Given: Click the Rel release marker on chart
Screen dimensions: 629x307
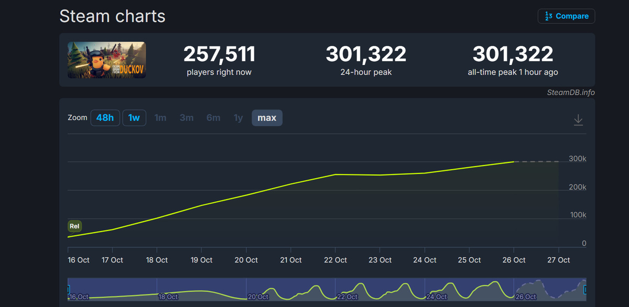Looking at the screenshot, I should point(75,226).
